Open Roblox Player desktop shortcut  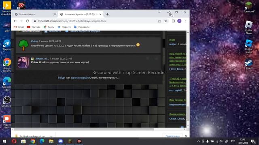[x=248, y=27]
